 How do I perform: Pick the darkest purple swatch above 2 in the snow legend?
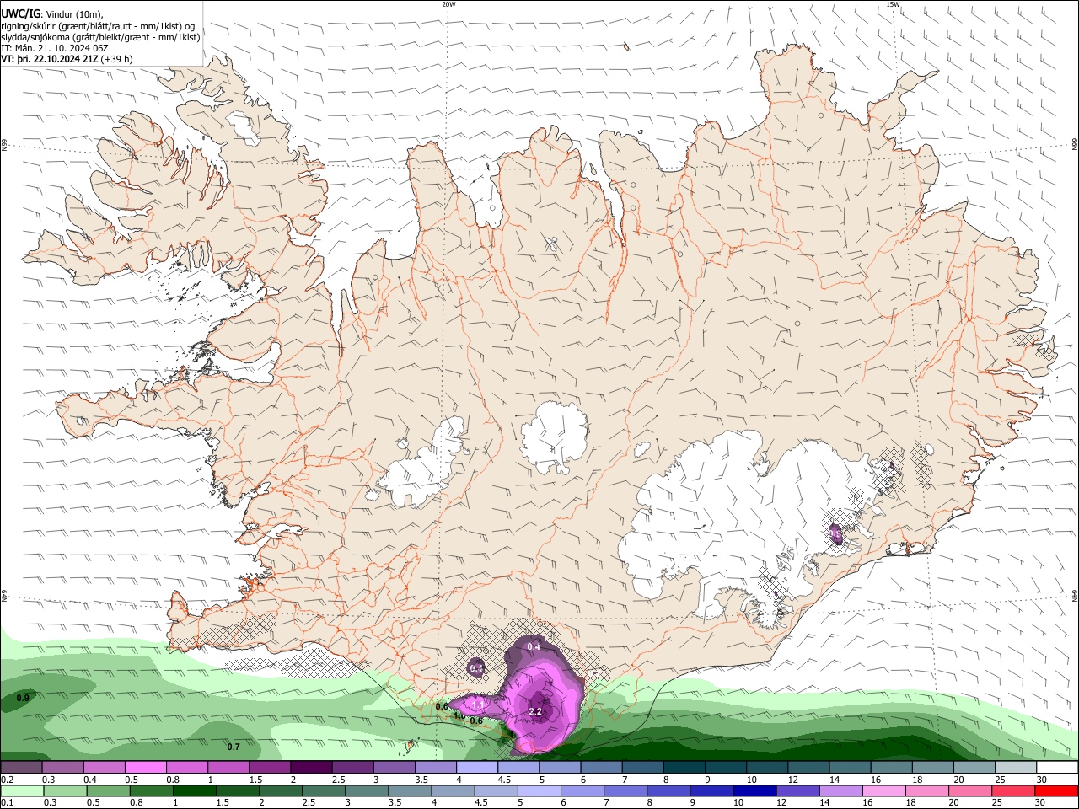click(311, 768)
